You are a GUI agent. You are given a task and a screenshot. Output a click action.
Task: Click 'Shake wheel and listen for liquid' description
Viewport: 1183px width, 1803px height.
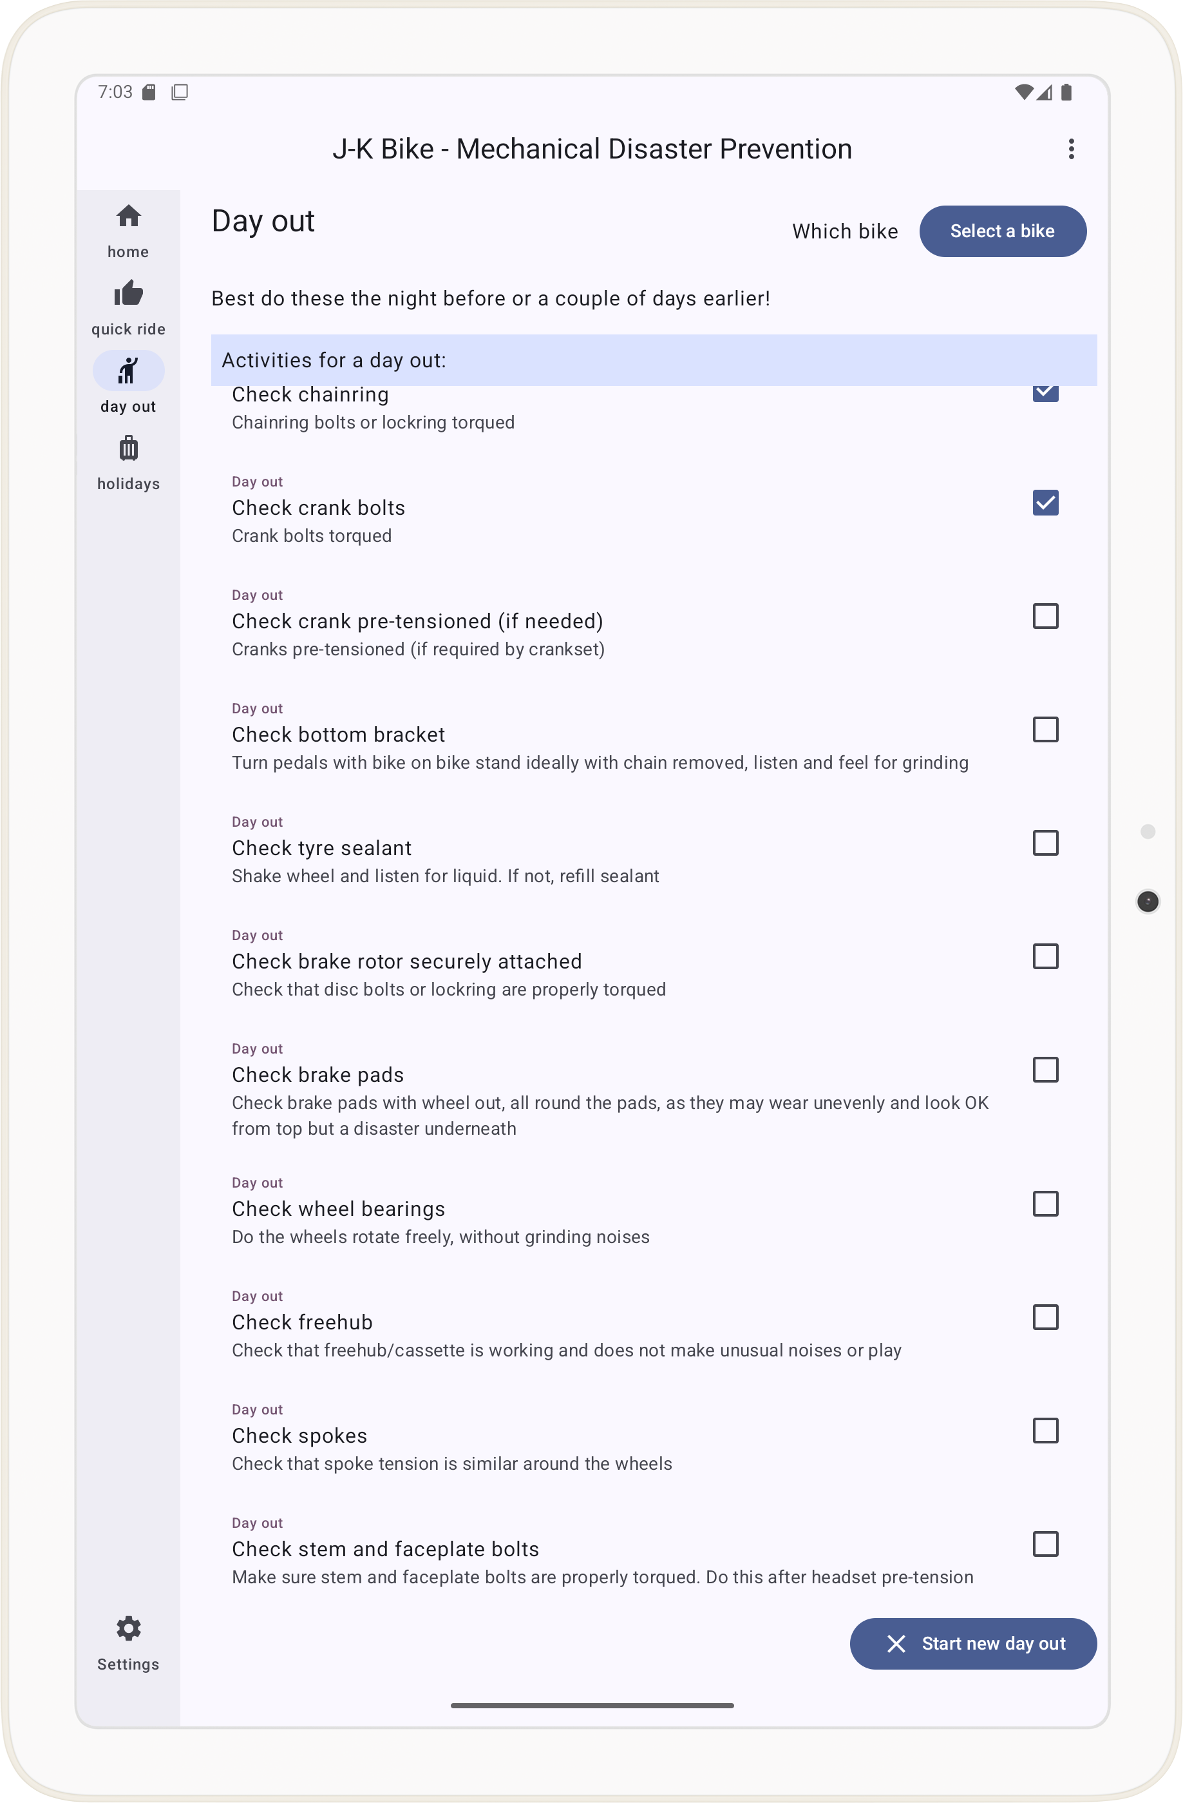pos(445,876)
